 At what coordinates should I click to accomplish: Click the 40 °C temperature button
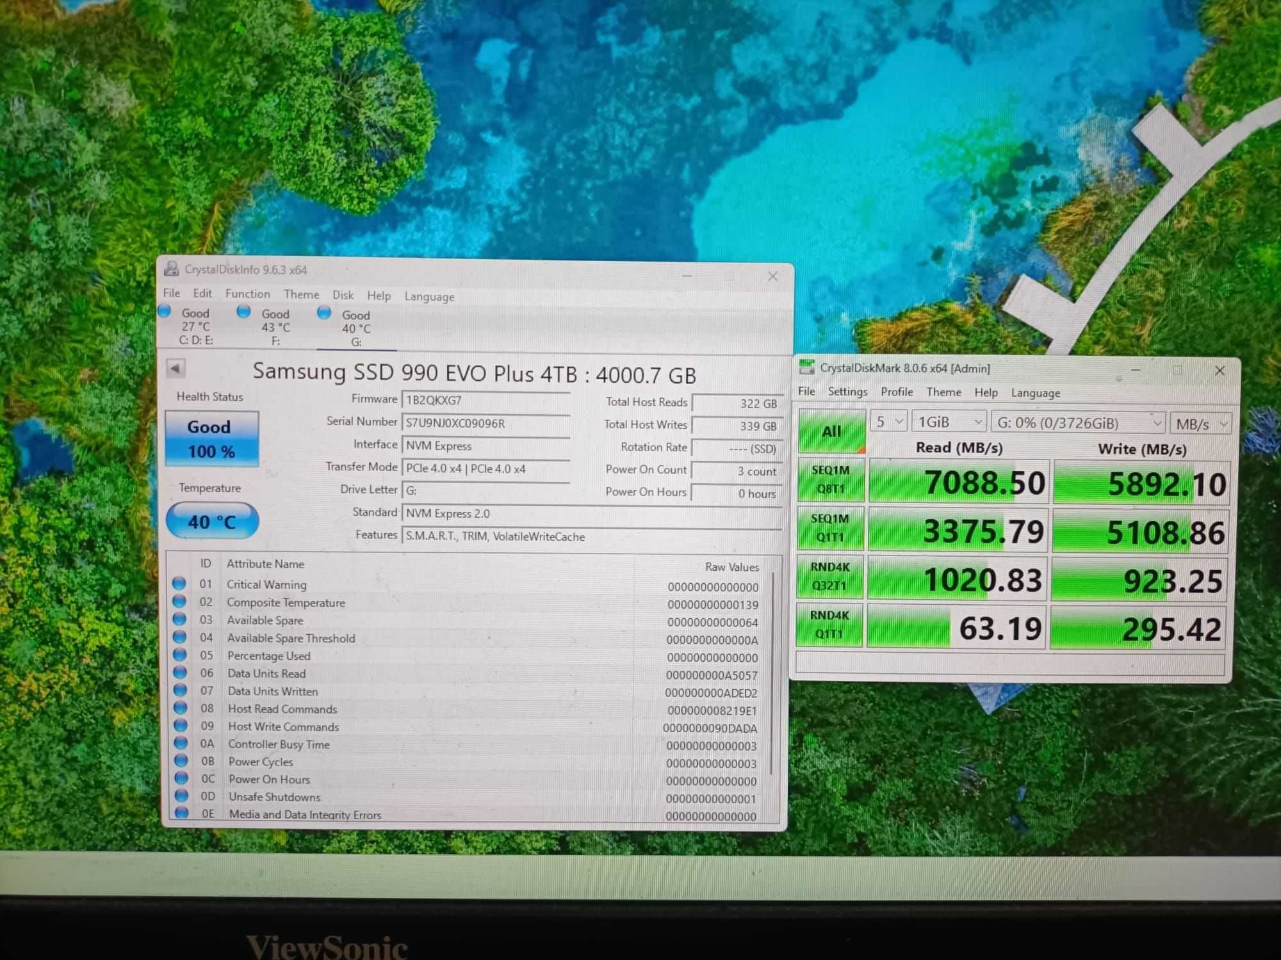pos(212,522)
